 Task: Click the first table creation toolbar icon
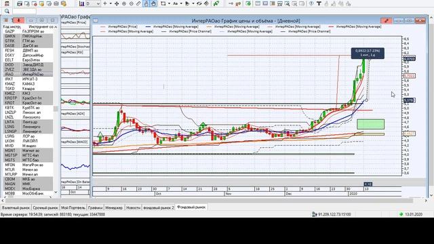20,3
